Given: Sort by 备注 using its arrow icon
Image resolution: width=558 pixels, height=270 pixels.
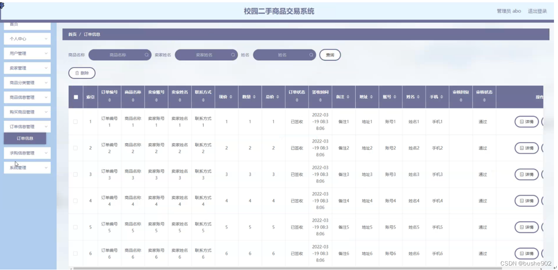Looking at the screenshot, I should click(347, 97).
